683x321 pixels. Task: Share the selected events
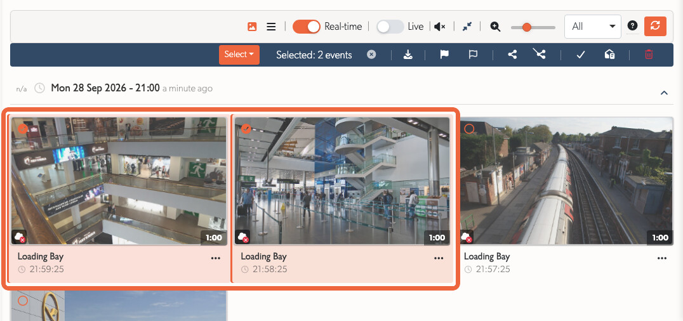click(512, 55)
